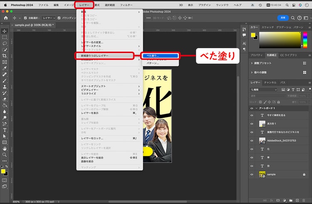Hide the 長方形 1 layer

tap(252, 124)
